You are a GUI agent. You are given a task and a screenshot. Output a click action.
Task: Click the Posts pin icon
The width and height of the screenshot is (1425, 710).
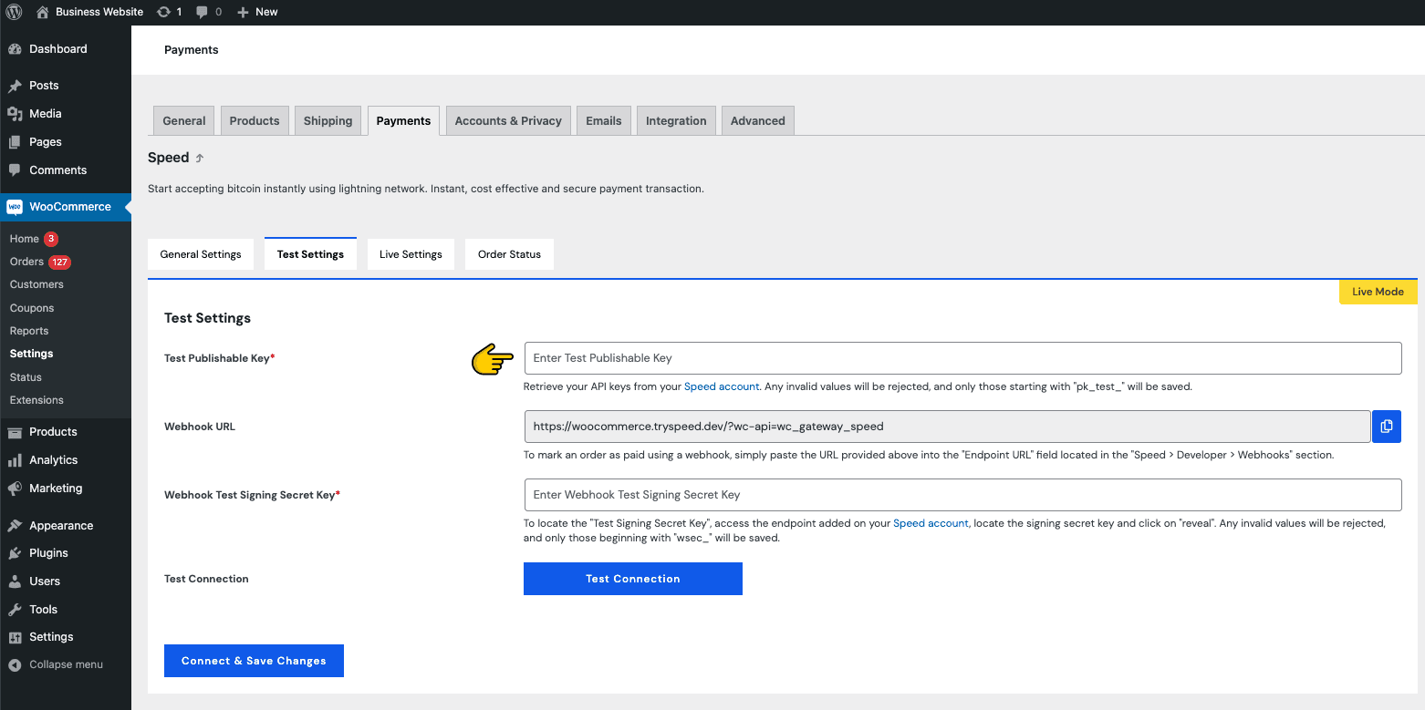pyautogui.click(x=15, y=86)
